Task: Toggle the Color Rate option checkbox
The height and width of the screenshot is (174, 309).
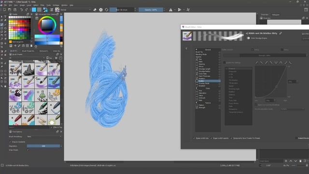Action: click(197, 73)
